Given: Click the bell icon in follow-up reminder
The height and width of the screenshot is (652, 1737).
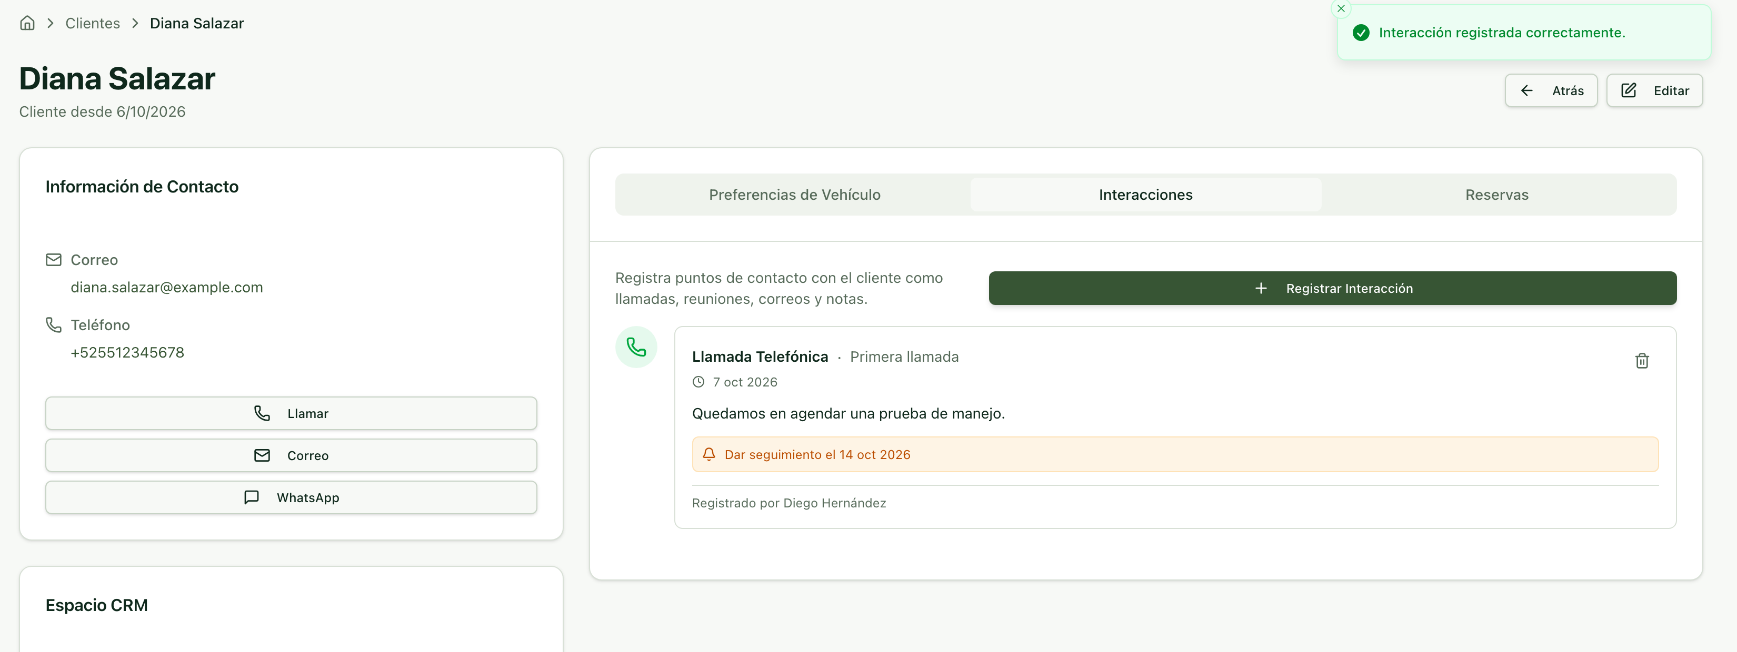Looking at the screenshot, I should tap(708, 455).
